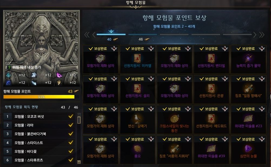Go to next reward page arrow

tap(255, 35)
